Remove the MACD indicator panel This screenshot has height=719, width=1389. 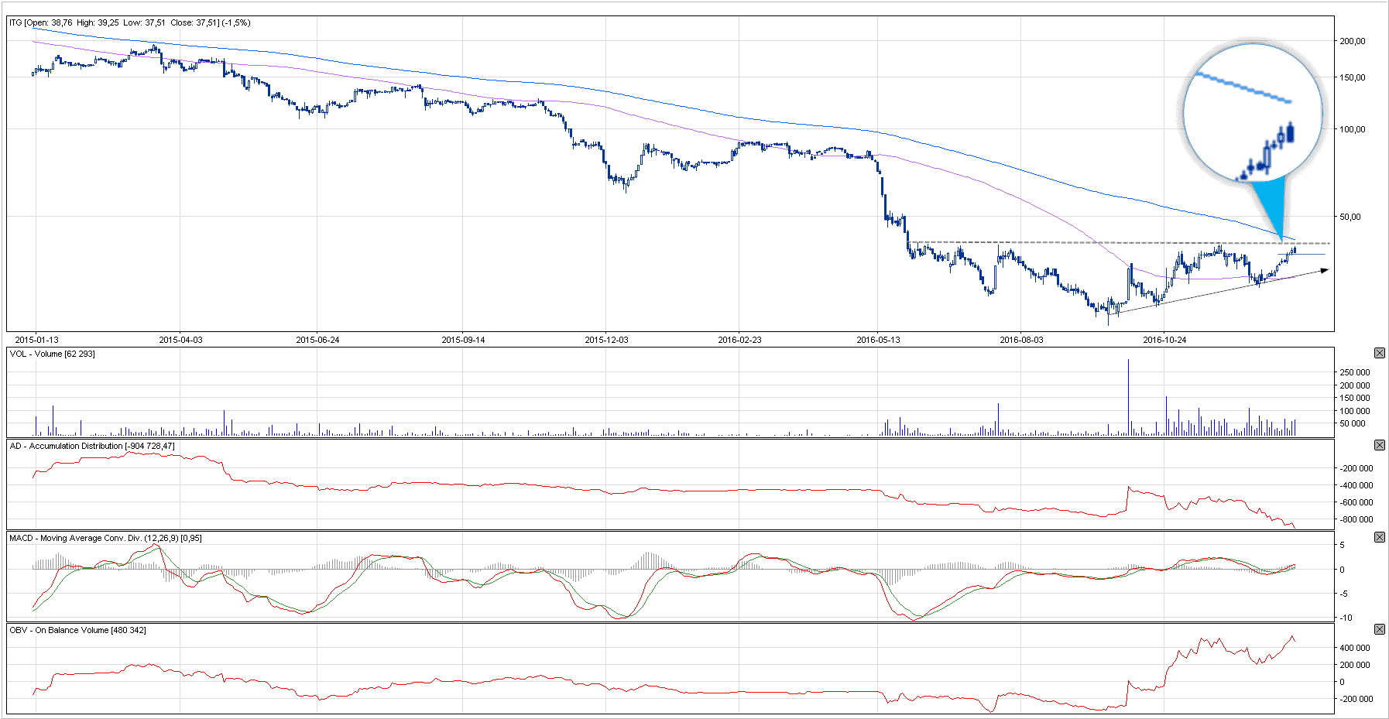[x=1379, y=537]
